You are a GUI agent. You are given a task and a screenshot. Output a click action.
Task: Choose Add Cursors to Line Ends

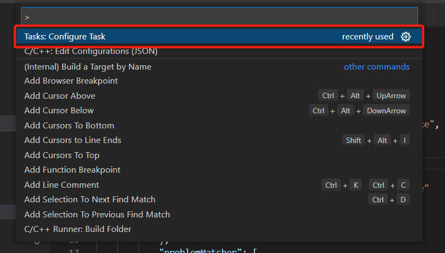[x=72, y=140]
